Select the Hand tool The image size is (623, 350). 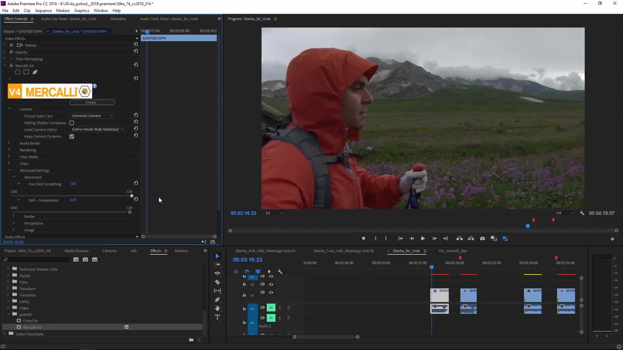point(217,308)
